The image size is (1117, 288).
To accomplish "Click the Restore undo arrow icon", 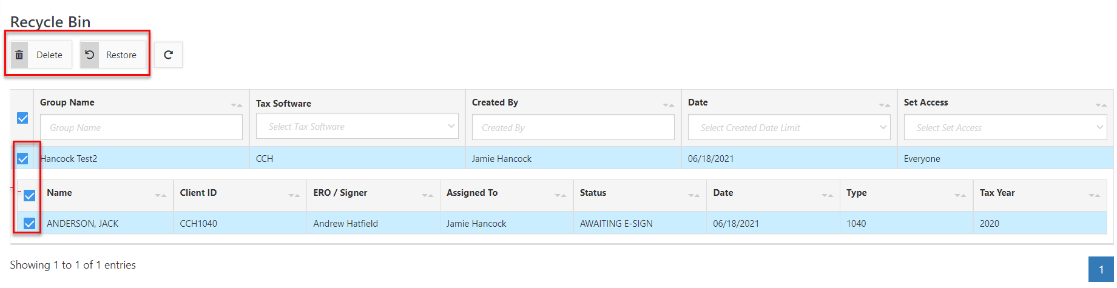I will click(x=90, y=55).
